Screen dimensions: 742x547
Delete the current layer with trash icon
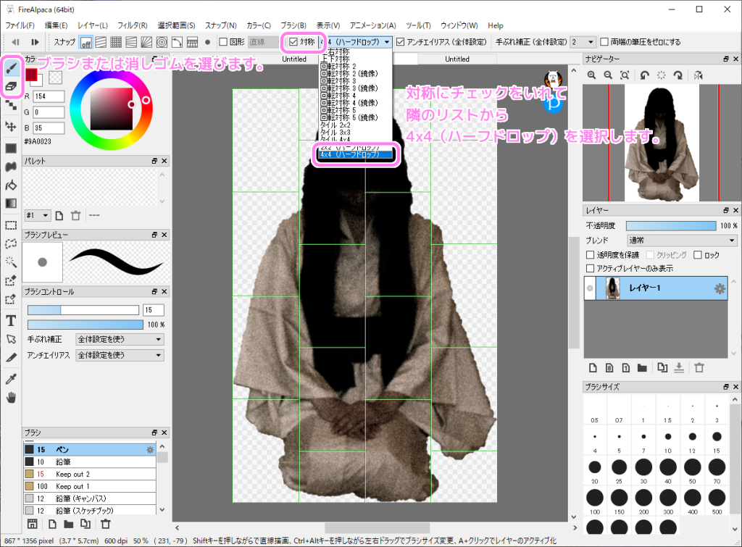pyautogui.click(x=699, y=368)
